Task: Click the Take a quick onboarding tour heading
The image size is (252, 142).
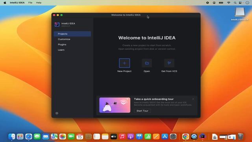Action: [154, 99]
